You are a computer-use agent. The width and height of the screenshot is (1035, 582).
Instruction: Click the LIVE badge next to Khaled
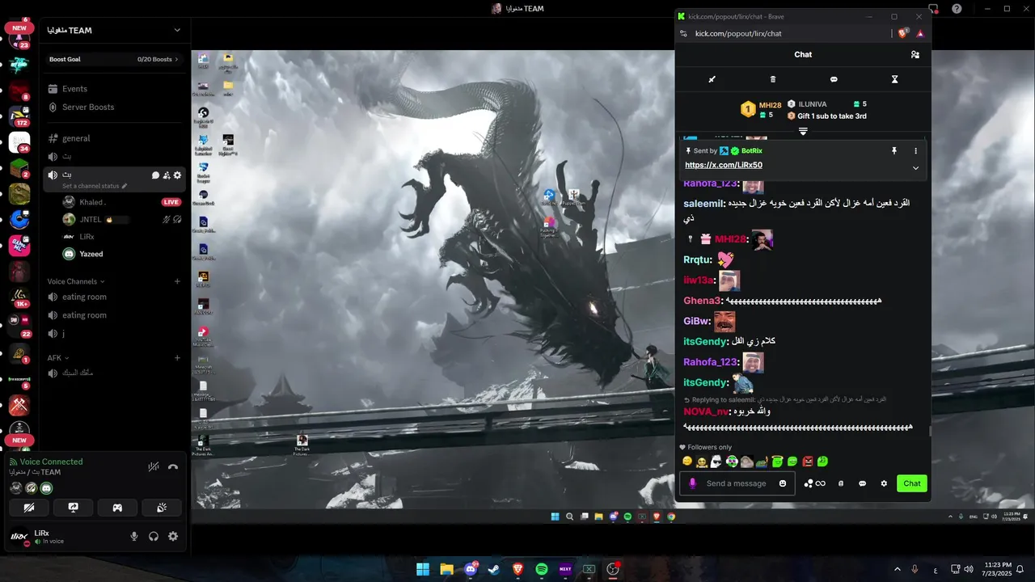coord(171,202)
